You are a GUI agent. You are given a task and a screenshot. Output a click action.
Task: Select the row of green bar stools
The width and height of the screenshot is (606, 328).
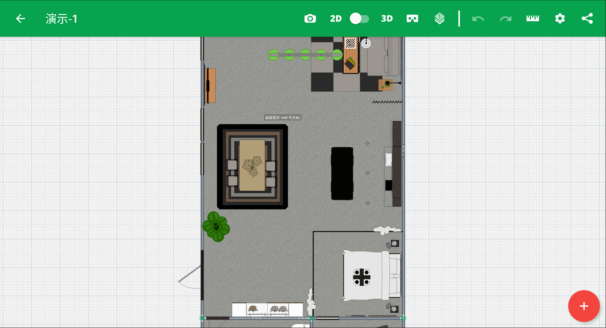(x=305, y=55)
